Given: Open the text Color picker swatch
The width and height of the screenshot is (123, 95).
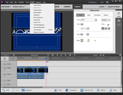Looking at the screenshot, I should pyautogui.click(x=108, y=25).
